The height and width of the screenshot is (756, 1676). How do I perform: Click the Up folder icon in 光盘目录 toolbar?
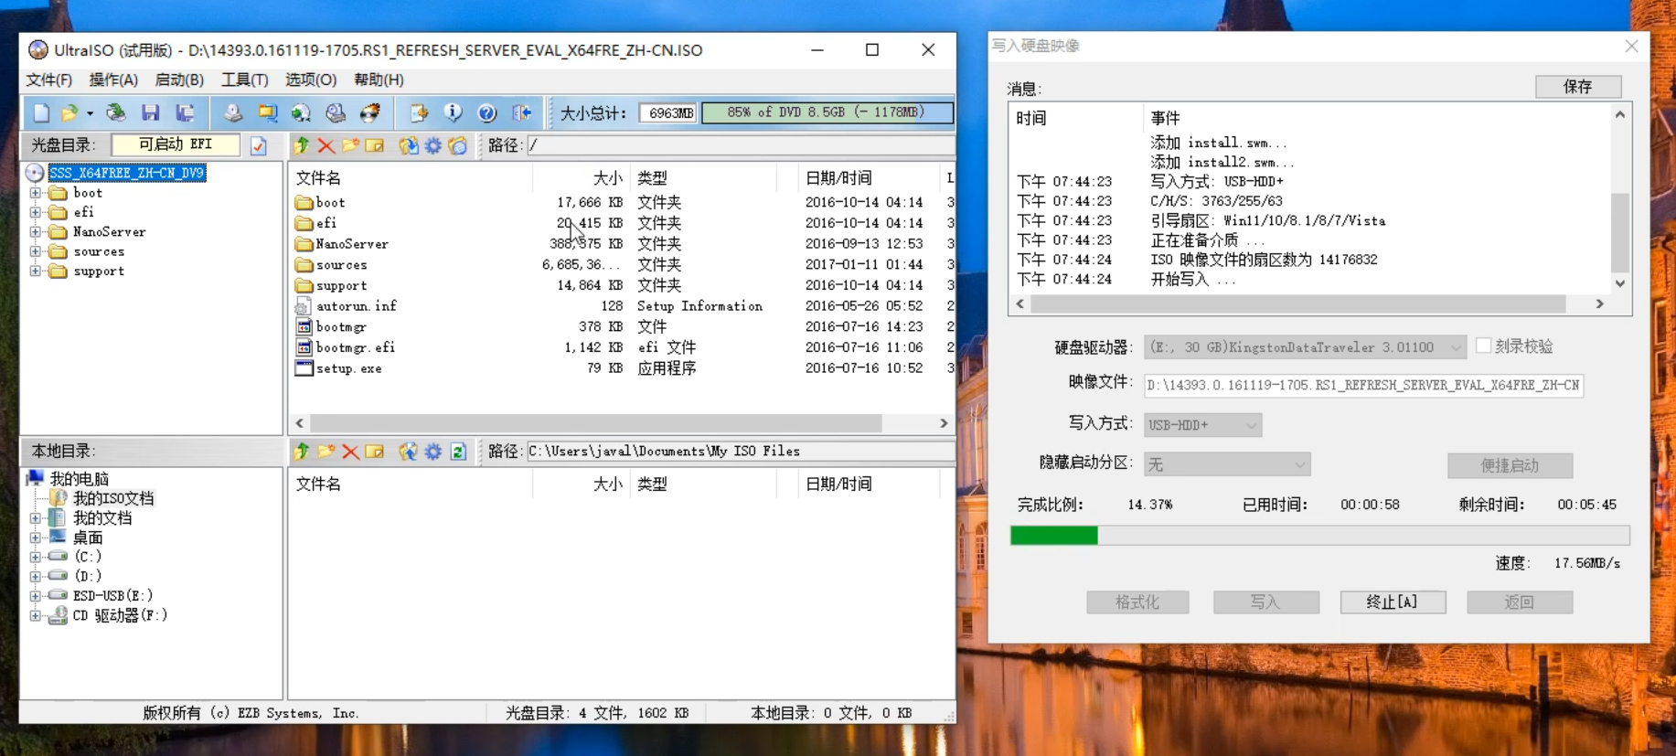click(x=301, y=145)
